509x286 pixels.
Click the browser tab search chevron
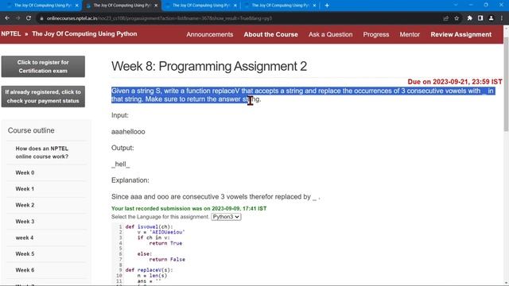[x=456, y=6]
